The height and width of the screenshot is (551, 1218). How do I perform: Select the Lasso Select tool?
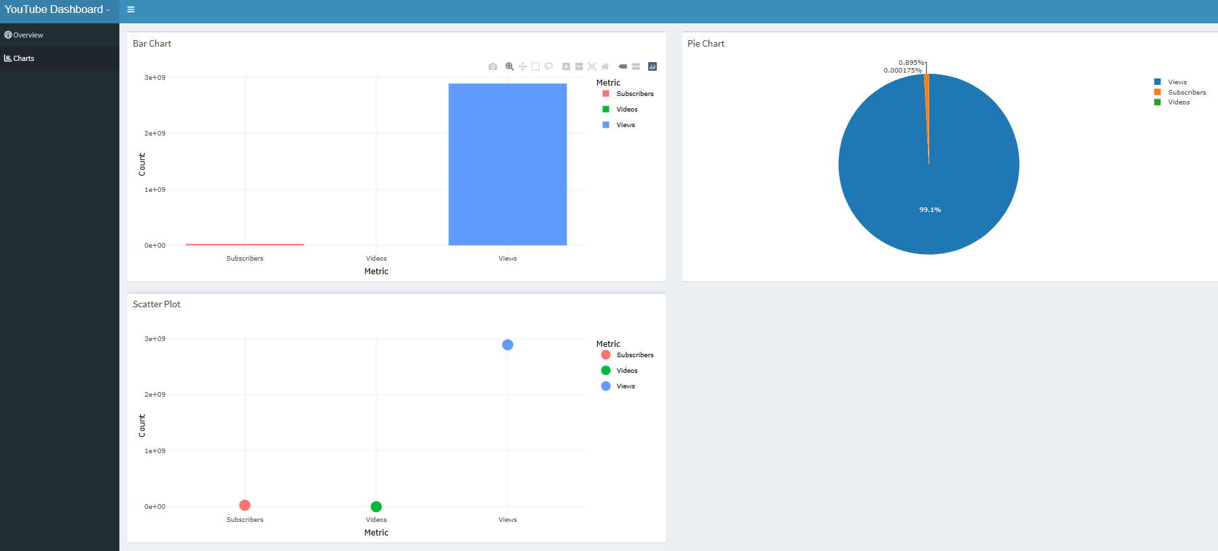coord(548,66)
